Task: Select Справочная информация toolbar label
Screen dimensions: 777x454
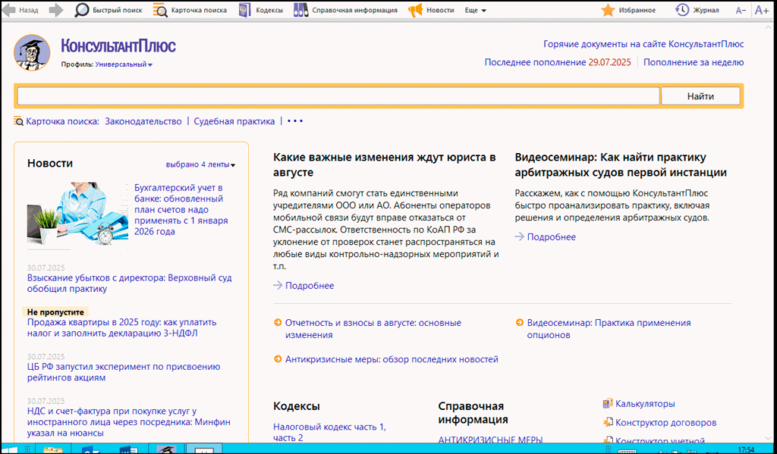Action: click(355, 11)
